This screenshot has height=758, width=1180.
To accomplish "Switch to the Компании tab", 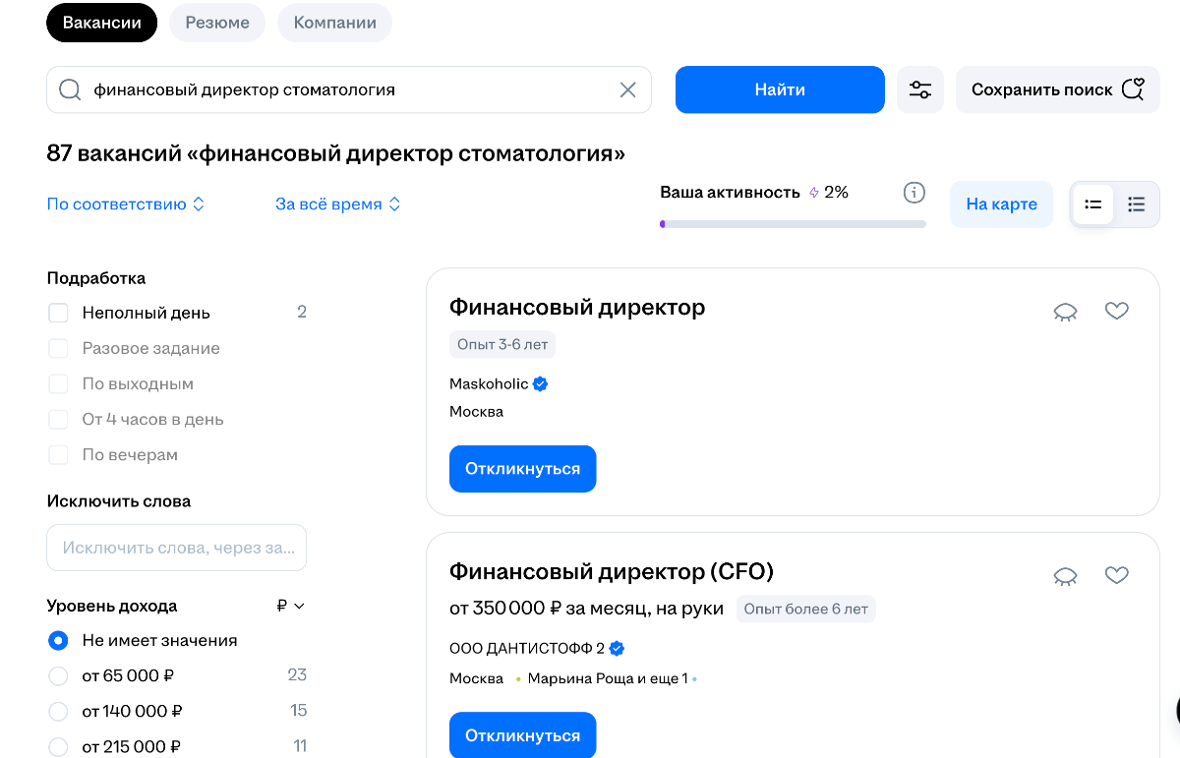I will pyautogui.click(x=334, y=23).
